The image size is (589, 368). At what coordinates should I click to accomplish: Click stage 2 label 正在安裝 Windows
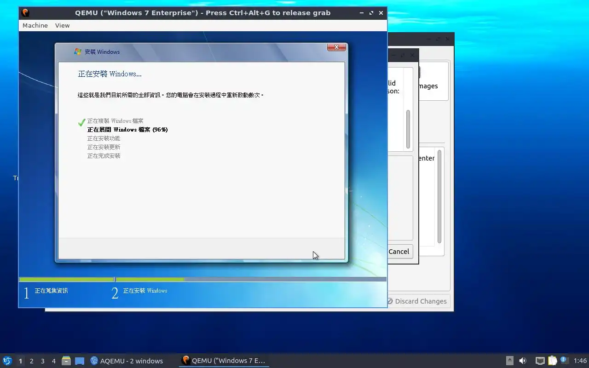tap(145, 291)
